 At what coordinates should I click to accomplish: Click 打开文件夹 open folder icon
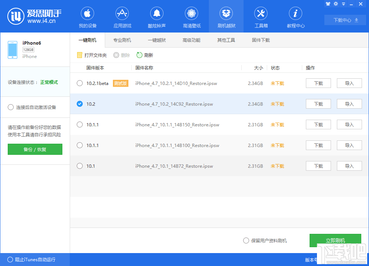click(x=80, y=55)
